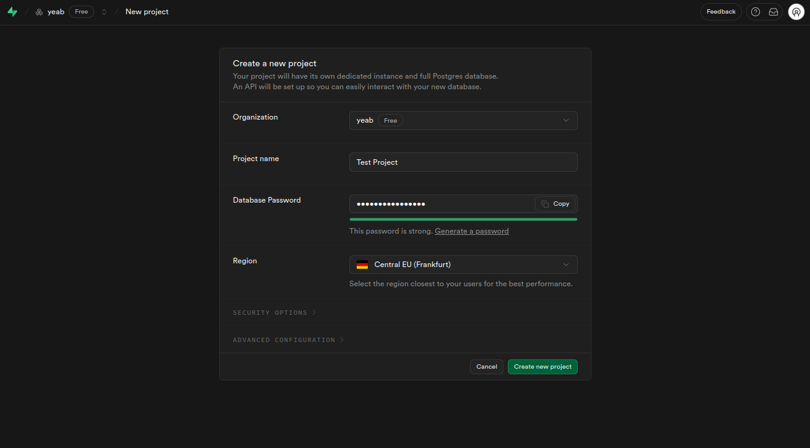
Task: Open the organization switcher up-down arrows
Action: coord(104,12)
